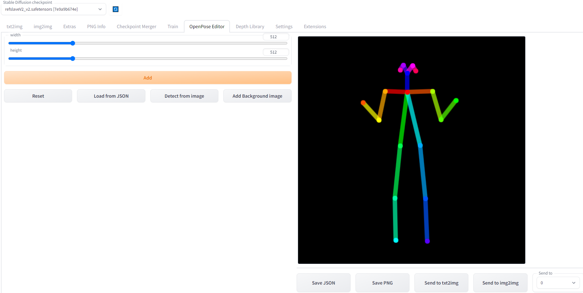The width and height of the screenshot is (583, 293).
Task: Select the yellow elbow joint on the canvas's left side
Action: [x=379, y=120]
